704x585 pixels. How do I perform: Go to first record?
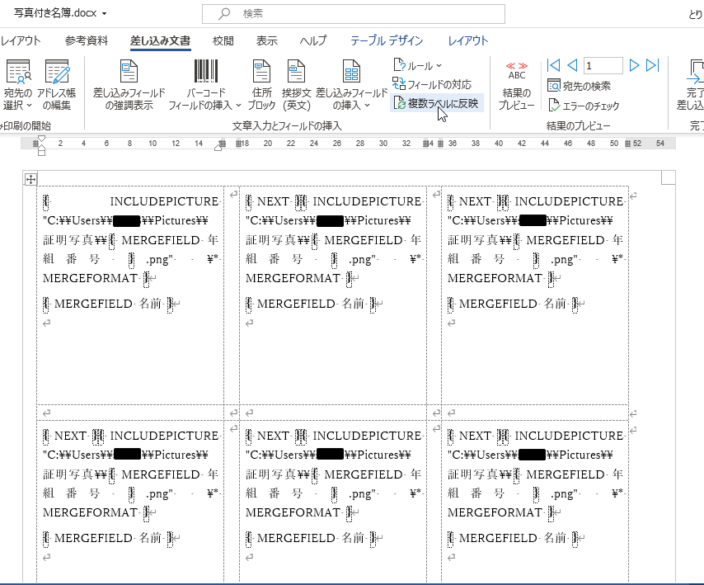tap(554, 66)
